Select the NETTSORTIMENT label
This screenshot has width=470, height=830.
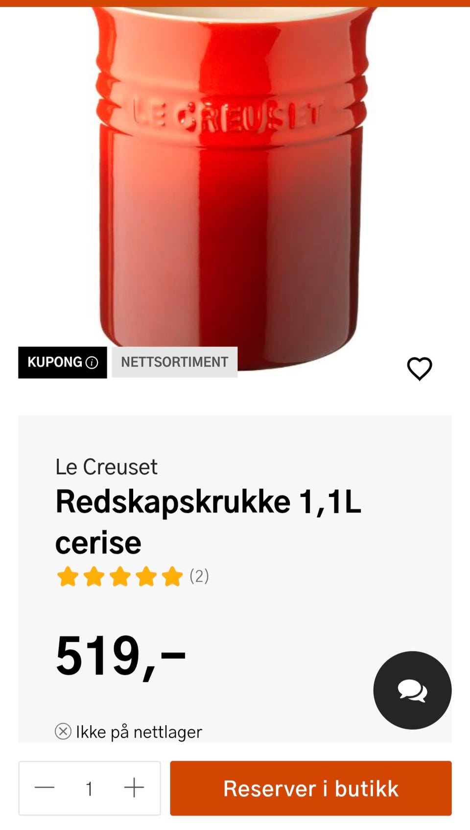[x=175, y=362]
